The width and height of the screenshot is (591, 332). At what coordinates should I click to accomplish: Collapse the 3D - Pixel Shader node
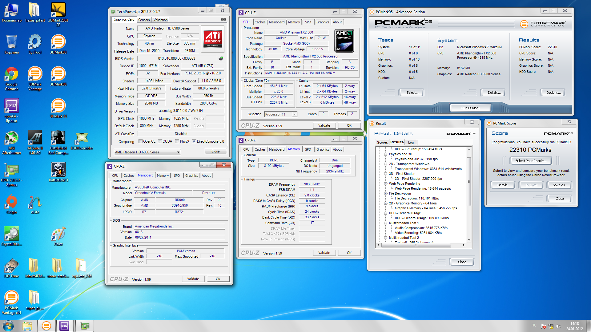[385, 174]
